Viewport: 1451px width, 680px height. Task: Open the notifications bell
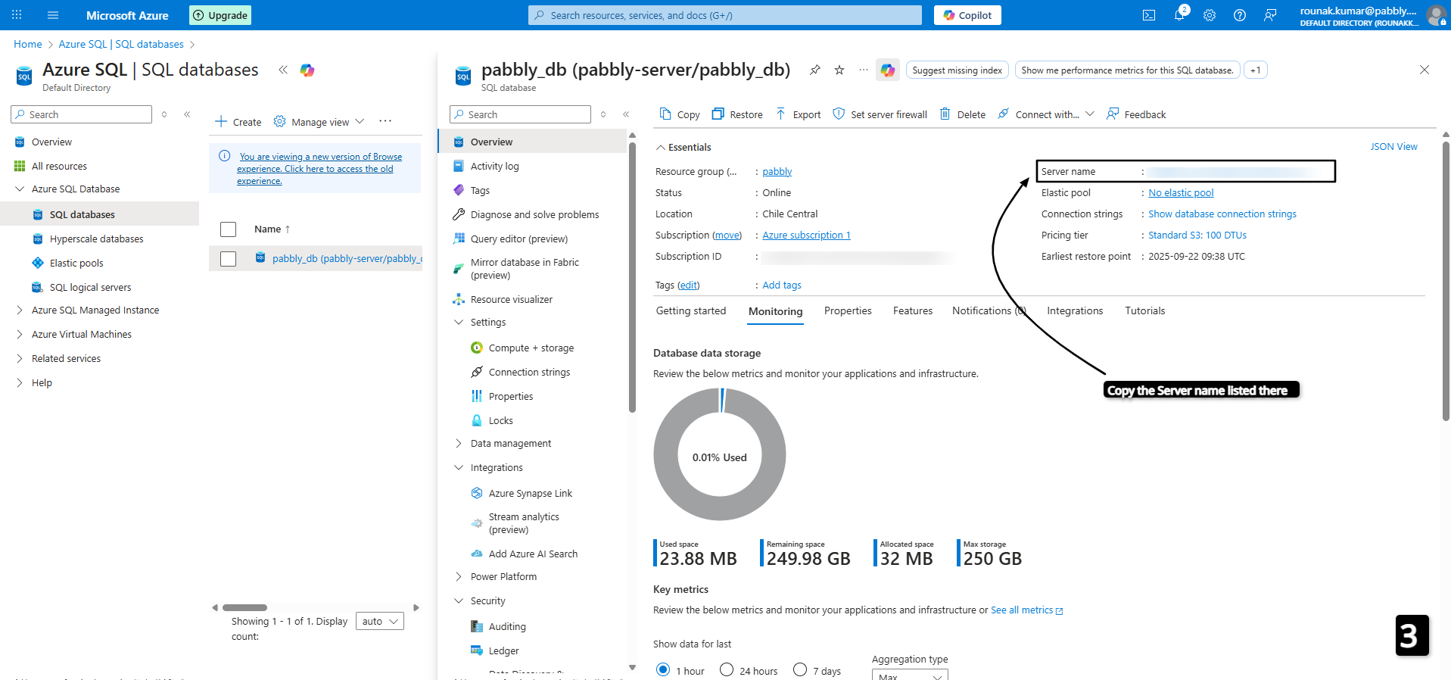click(1179, 15)
